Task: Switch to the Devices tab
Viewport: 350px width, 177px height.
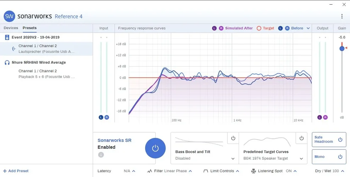Action: [11, 28]
